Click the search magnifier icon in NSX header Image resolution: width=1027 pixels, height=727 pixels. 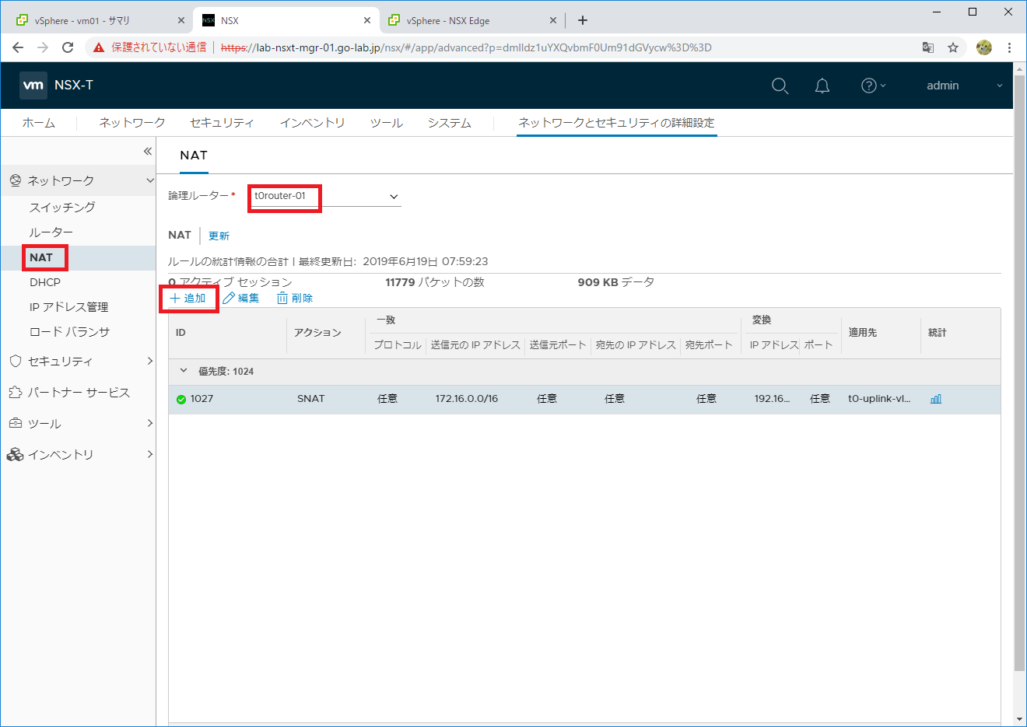click(x=780, y=86)
